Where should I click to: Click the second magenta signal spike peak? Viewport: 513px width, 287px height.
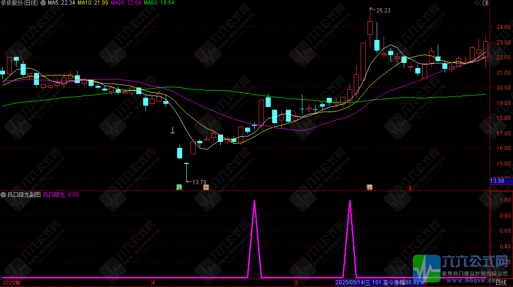350,201
